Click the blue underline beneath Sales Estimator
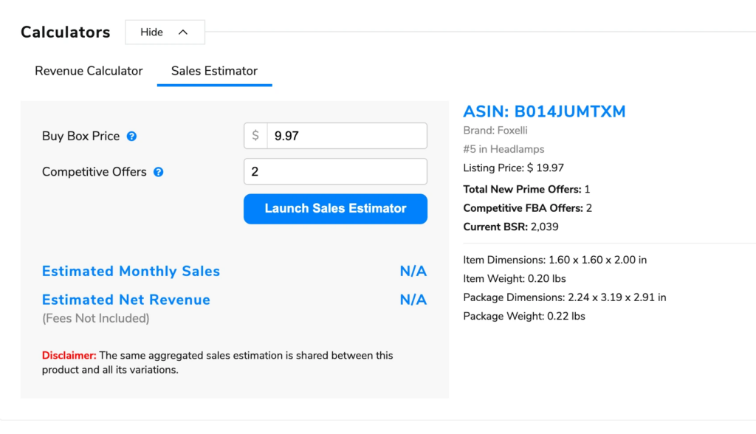Image resolution: width=756 pixels, height=434 pixels. click(214, 86)
